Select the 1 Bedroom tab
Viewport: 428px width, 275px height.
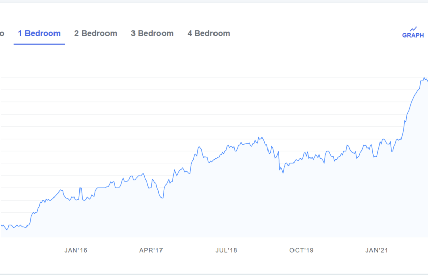39,33
